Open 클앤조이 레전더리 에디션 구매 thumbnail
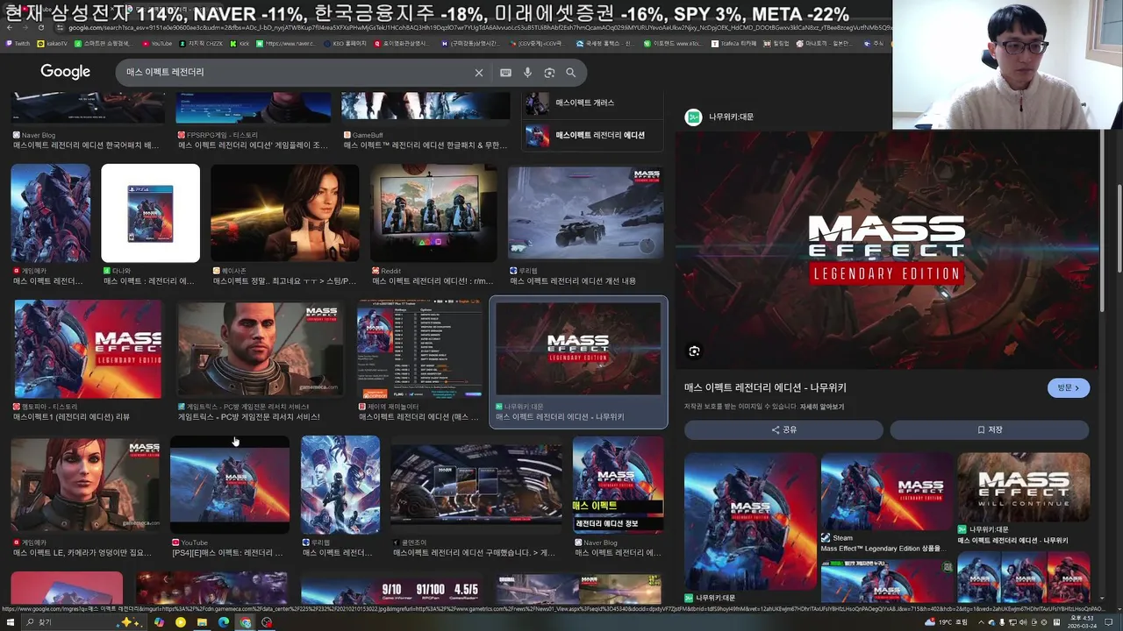This screenshot has height=631, width=1123. click(x=476, y=485)
